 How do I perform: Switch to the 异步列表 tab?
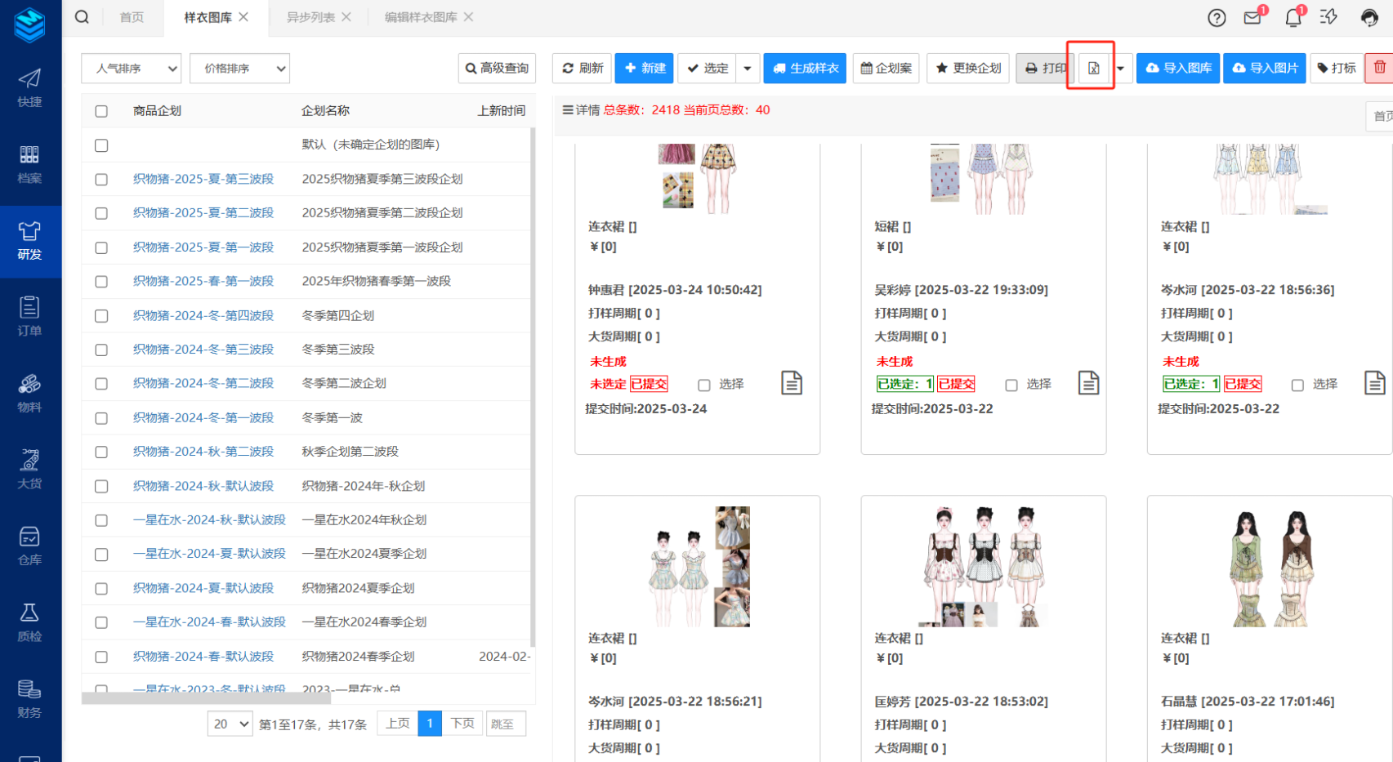(x=310, y=17)
